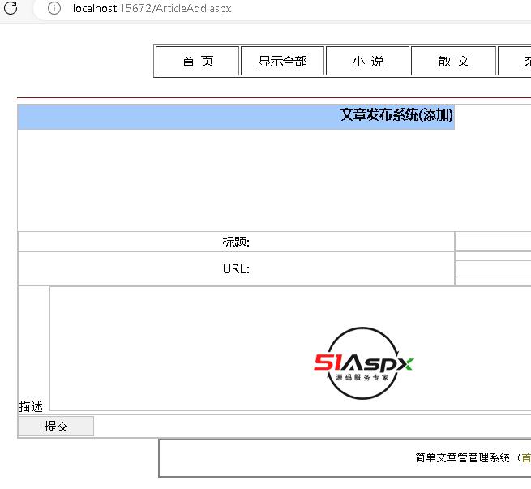Image resolution: width=531 pixels, height=489 pixels.
Task: Open the 显示全部 navigation item
Action: [282, 62]
